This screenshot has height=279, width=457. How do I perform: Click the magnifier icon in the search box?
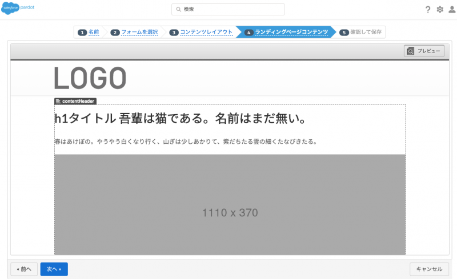click(x=178, y=9)
